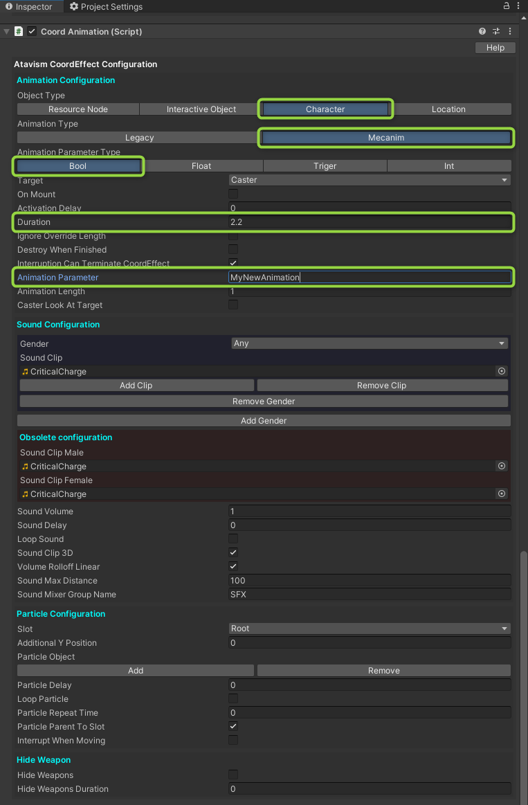
Task: Switch to the Project Settings tab
Action: [106, 7]
